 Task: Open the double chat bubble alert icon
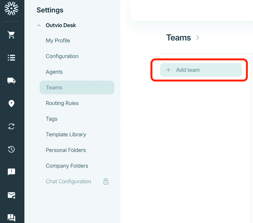(x=11, y=218)
